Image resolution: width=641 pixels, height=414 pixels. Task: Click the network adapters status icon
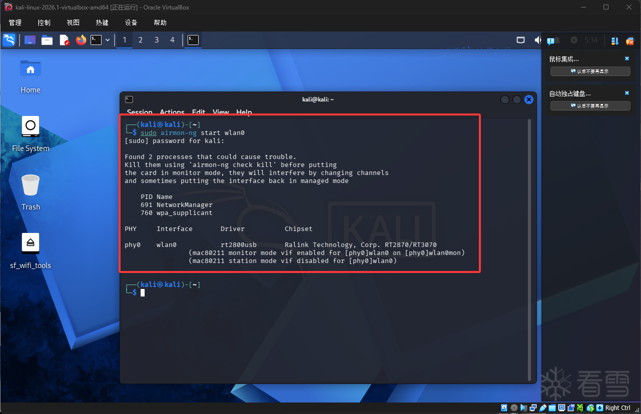click(x=533, y=408)
